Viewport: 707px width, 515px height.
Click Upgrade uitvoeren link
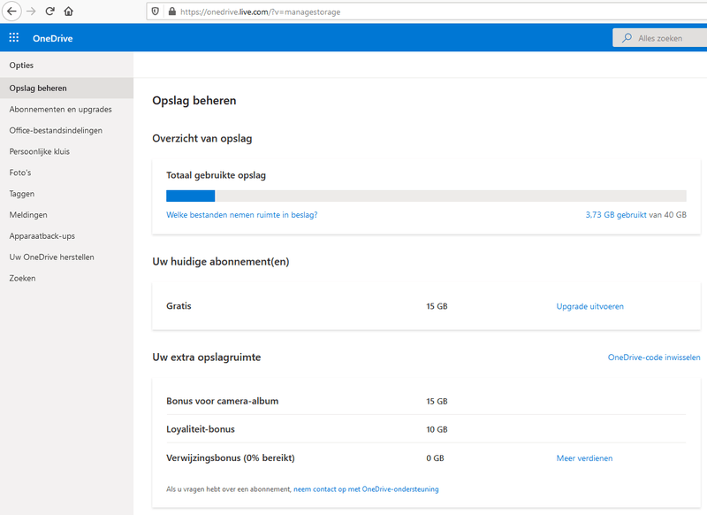point(589,306)
